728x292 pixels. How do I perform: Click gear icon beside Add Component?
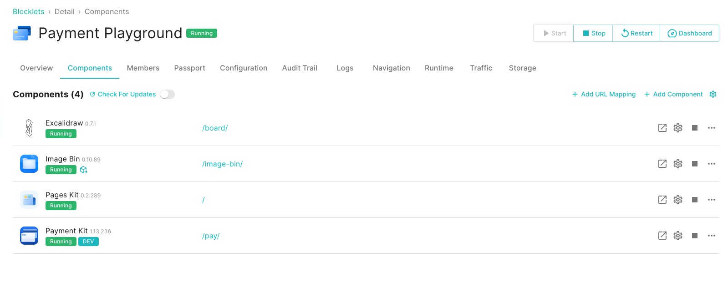pos(713,94)
